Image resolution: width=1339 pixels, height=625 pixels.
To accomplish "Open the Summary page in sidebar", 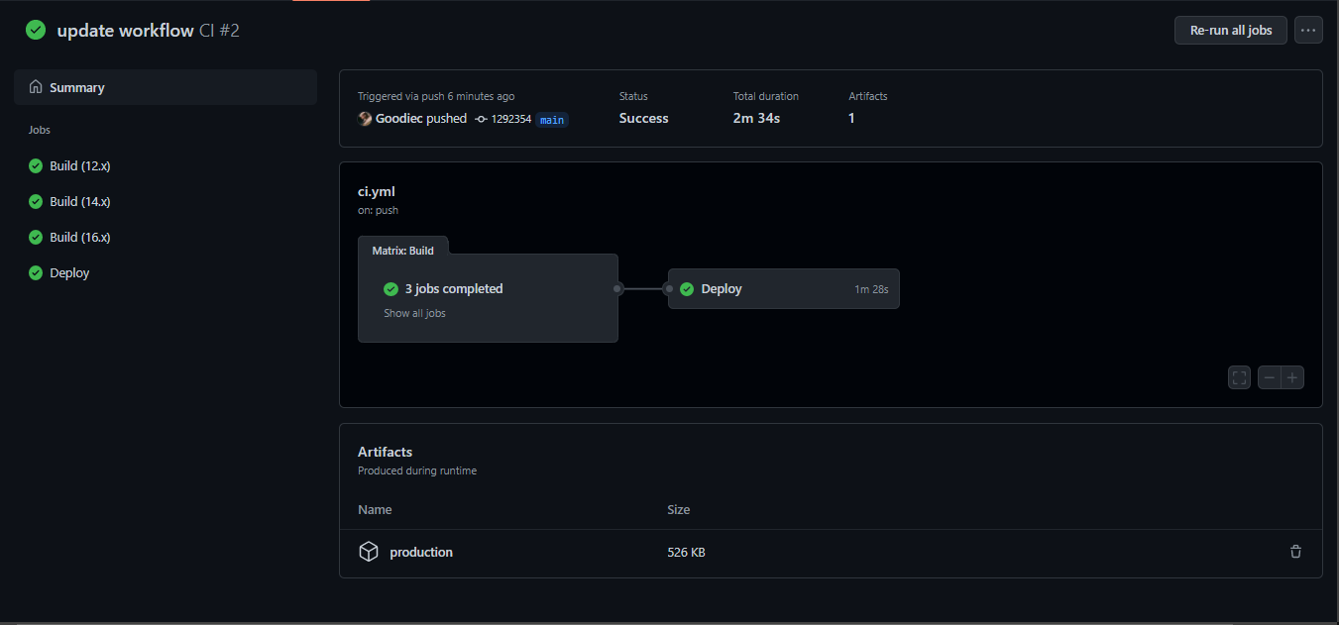I will (x=166, y=87).
